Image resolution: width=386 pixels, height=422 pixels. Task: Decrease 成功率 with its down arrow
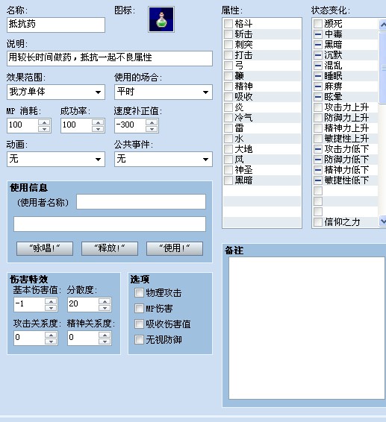pyautogui.click(x=98, y=129)
